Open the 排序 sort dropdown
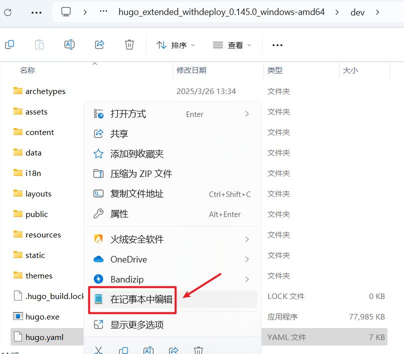404x354 pixels. click(x=175, y=45)
